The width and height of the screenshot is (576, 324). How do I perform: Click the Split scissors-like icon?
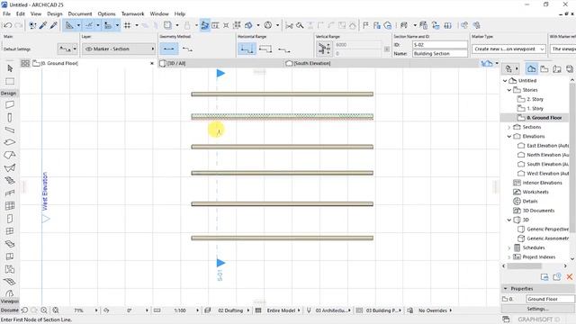290,25
